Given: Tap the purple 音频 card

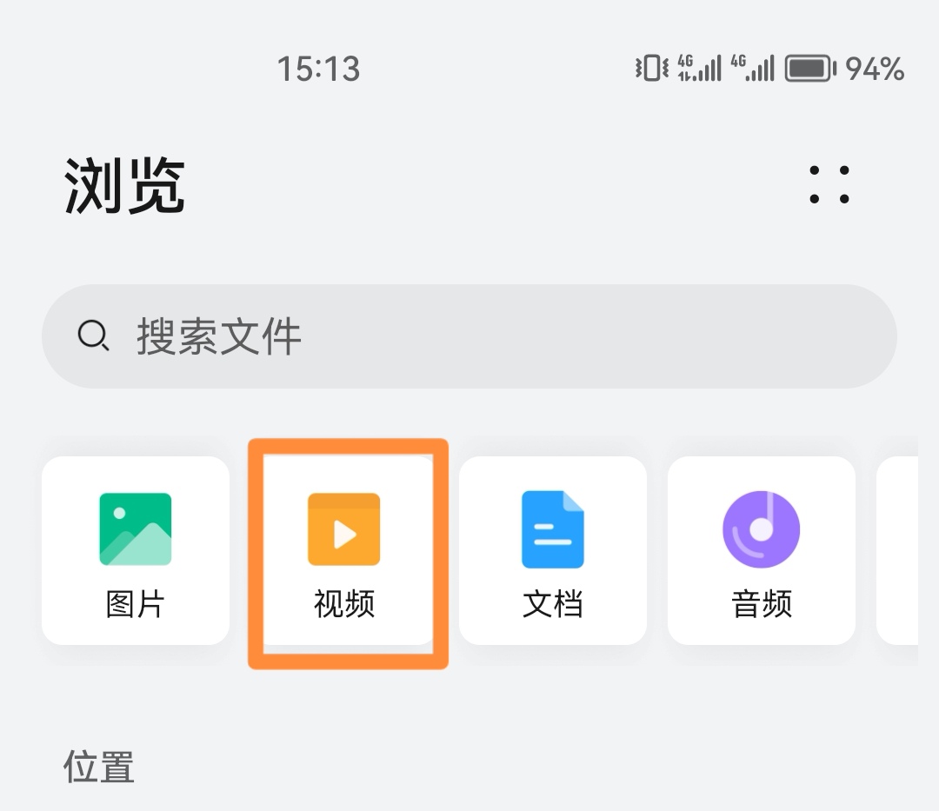Looking at the screenshot, I should tap(761, 550).
